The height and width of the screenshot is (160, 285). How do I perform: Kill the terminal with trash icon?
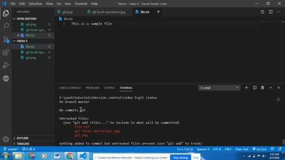coord(262,88)
